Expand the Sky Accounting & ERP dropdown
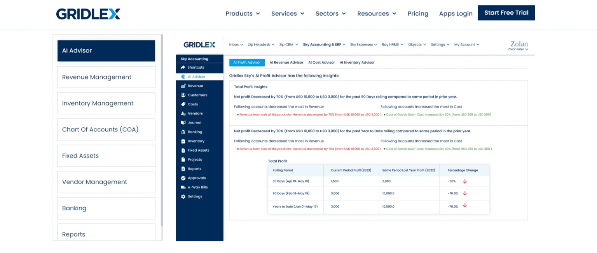 tap(324, 44)
